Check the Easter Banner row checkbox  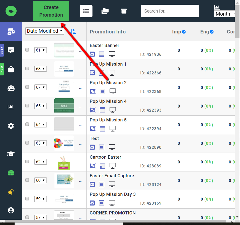point(27,50)
